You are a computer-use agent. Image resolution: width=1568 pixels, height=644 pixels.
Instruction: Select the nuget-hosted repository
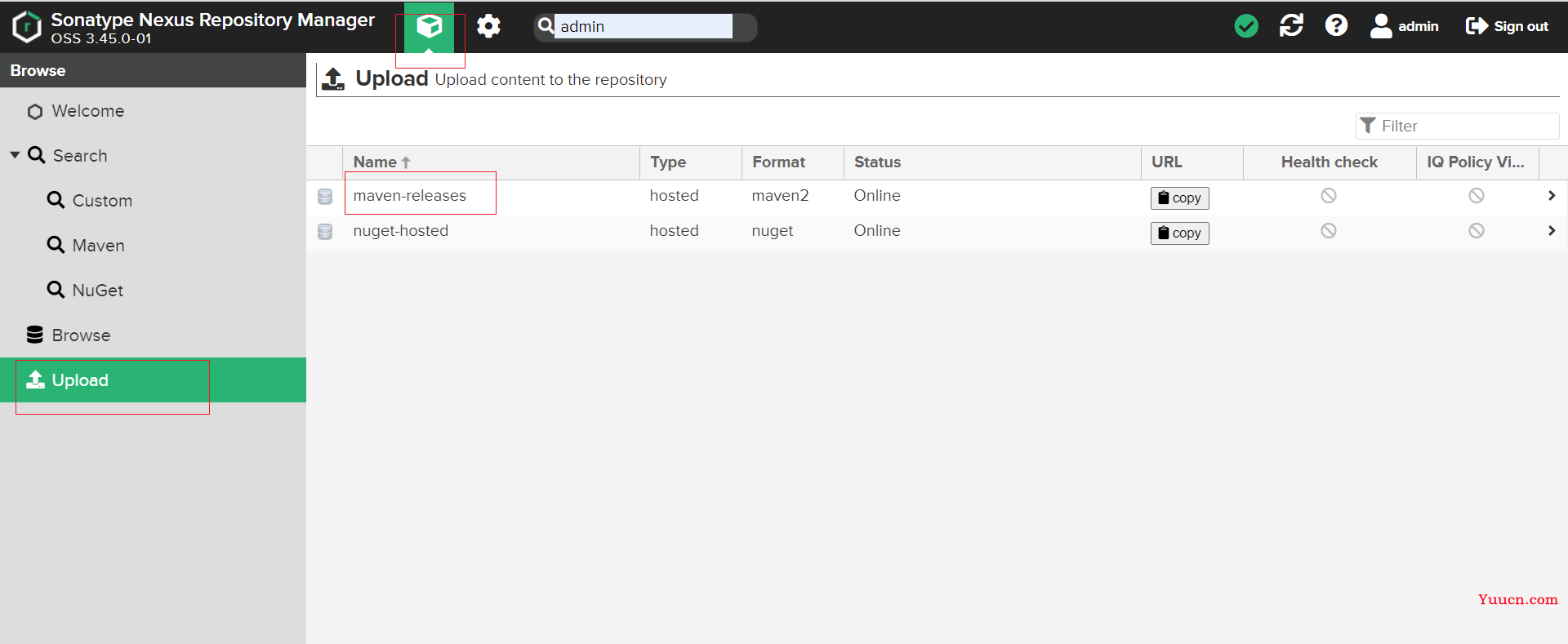(401, 231)
